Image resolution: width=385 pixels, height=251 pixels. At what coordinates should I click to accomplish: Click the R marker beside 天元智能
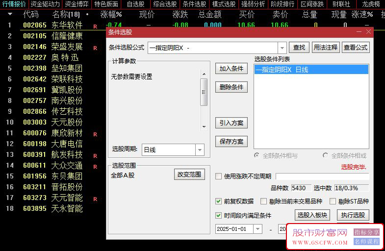point(95,199)
